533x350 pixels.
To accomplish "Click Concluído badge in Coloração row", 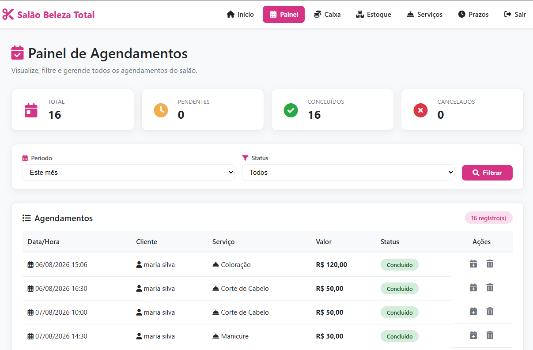I will 400,265.
